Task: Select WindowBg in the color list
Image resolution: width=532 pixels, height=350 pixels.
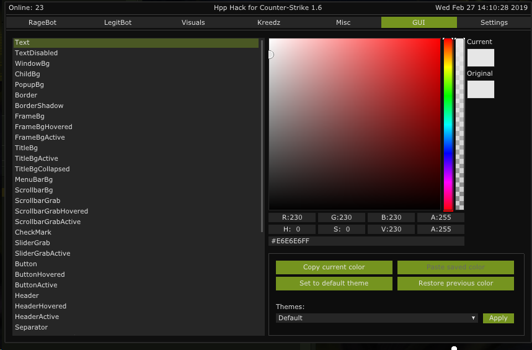Action: coord(32,63)
